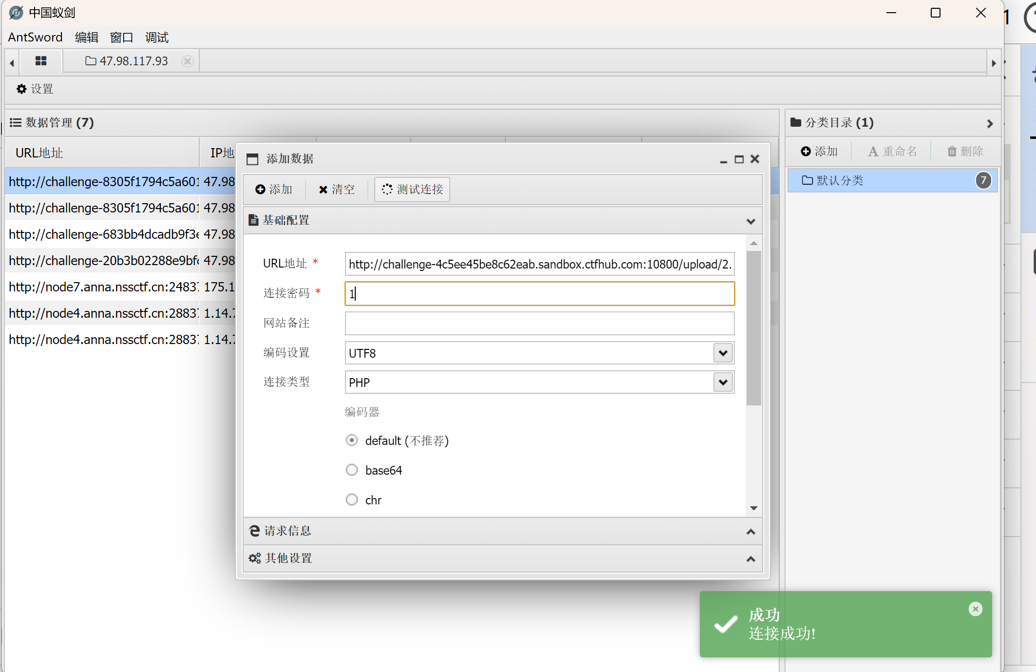The image size is (1036, 672).
Task: Open the 调试 menu
Action: (156, 38)
